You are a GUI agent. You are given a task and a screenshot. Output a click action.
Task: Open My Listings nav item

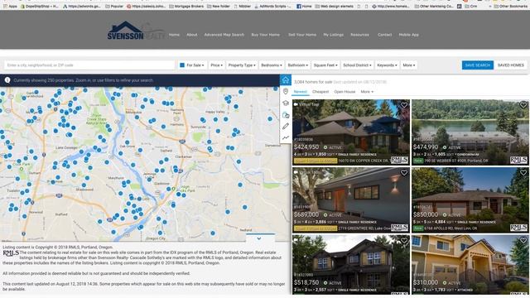click(333, 35)
